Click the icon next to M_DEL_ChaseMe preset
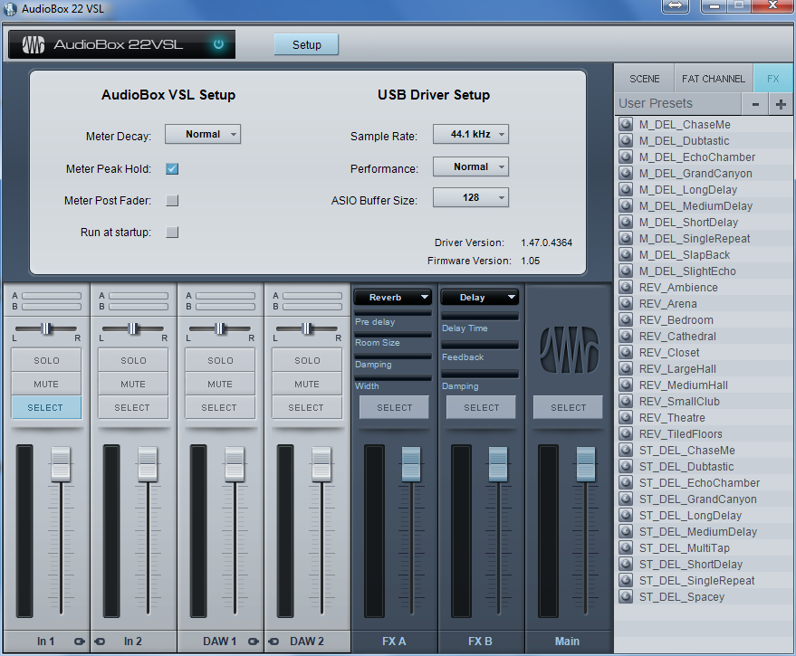This screenshot has height=656, width=796. (626, 125)
